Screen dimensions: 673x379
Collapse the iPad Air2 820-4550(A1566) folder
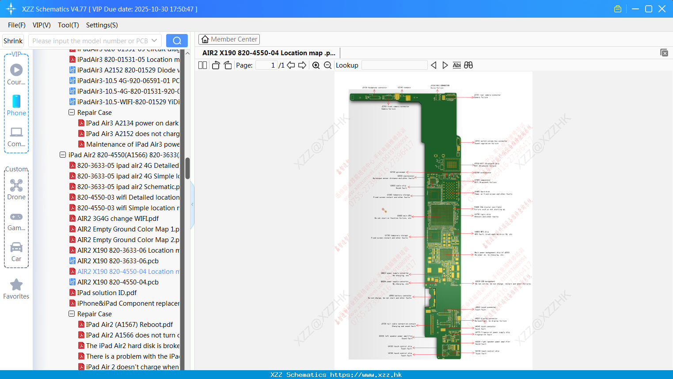(63, 155)
